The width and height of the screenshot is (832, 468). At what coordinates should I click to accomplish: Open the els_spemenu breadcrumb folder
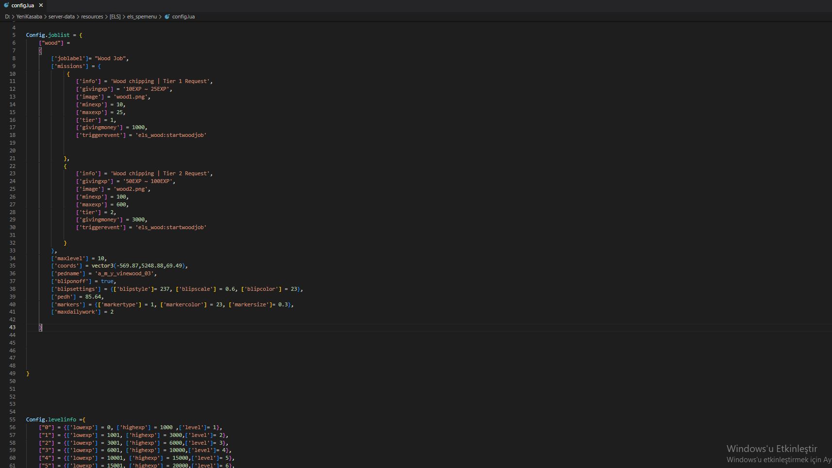coord(142,17)
